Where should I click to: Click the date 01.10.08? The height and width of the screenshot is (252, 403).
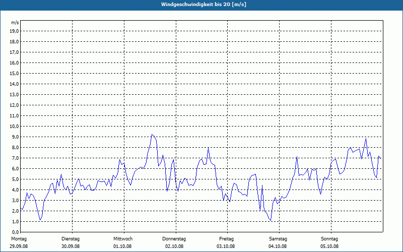(x=122, y=246)
